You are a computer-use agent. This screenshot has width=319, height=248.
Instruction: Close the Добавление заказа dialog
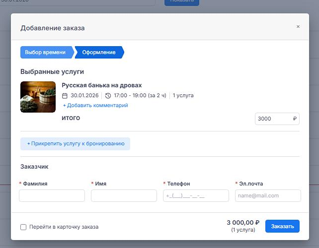(x=298, y=27)
